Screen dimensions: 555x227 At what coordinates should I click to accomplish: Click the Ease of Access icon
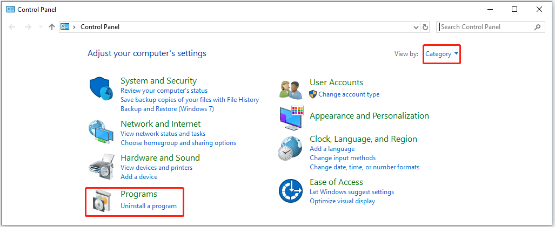tap(291, 191)
